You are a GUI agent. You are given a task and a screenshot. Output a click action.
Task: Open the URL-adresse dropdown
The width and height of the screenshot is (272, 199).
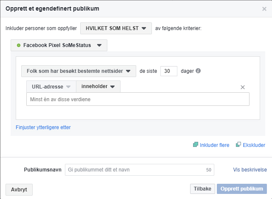51,86
